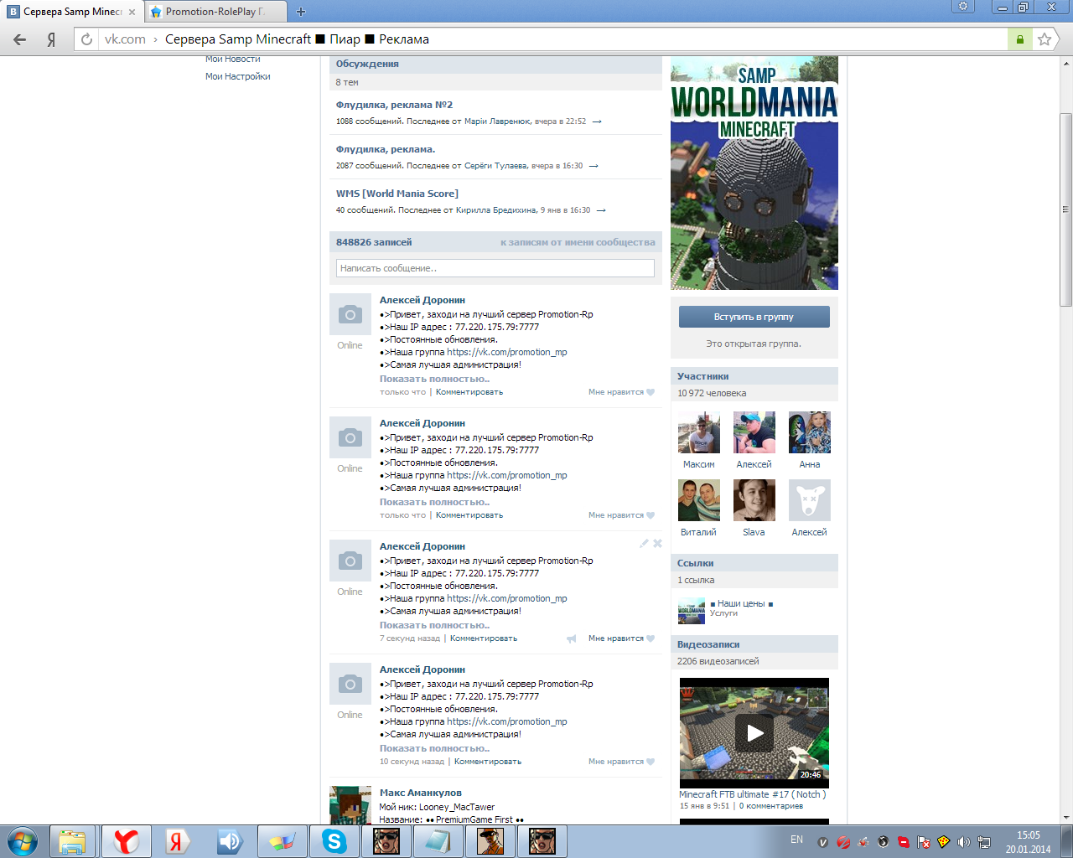Switch to the Promotion-RolePlay tab
This screenshot has height=858, width=1073.
pyautogui.click(x=215, y=12)
